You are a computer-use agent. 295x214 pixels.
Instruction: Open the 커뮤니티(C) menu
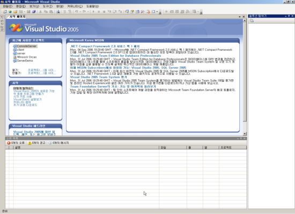pos(75,6)
